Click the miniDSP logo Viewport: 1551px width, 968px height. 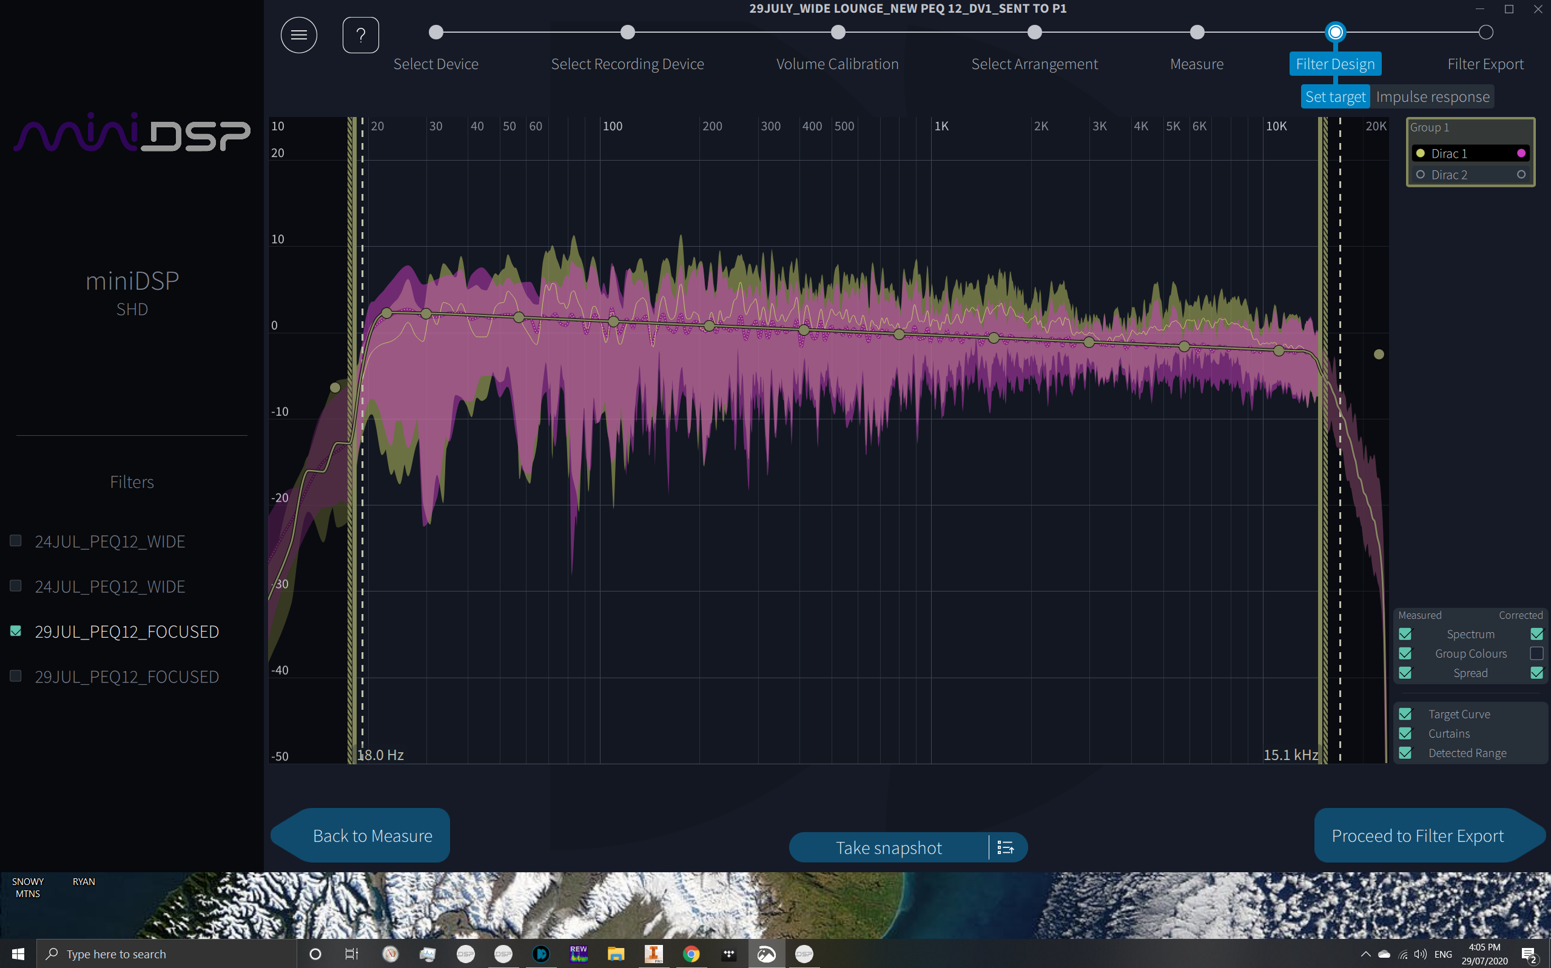click(132, 132)
